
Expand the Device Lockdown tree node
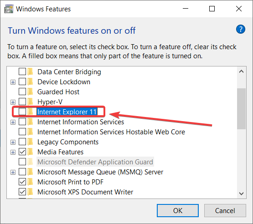[x=13, y=82]
